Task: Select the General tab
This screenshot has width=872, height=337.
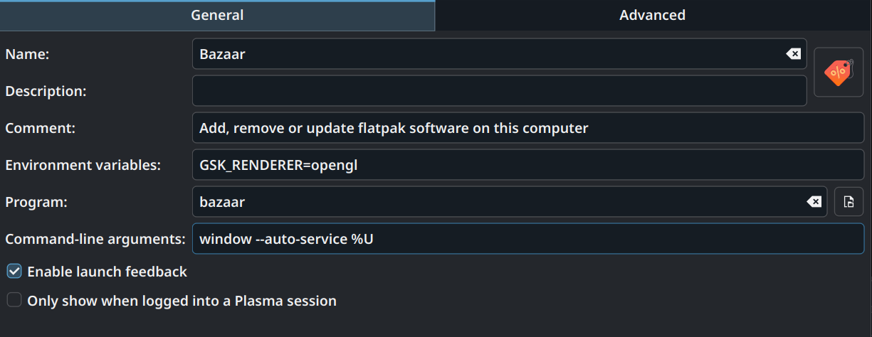Action: (x=217, y=15)
